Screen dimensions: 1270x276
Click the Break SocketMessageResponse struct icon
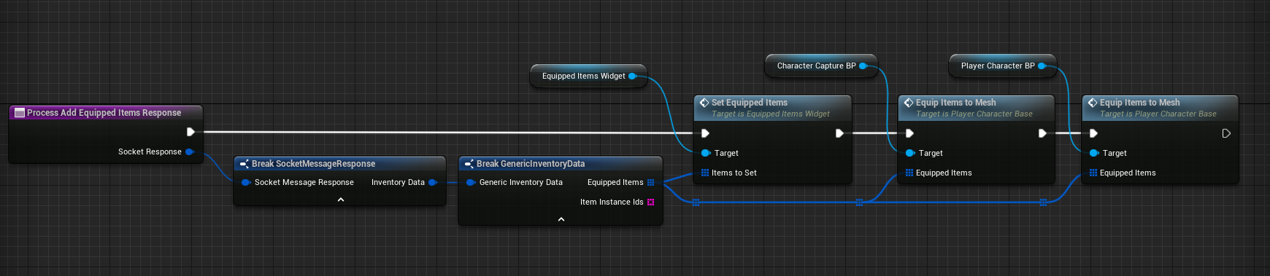[x=245, y=164]
